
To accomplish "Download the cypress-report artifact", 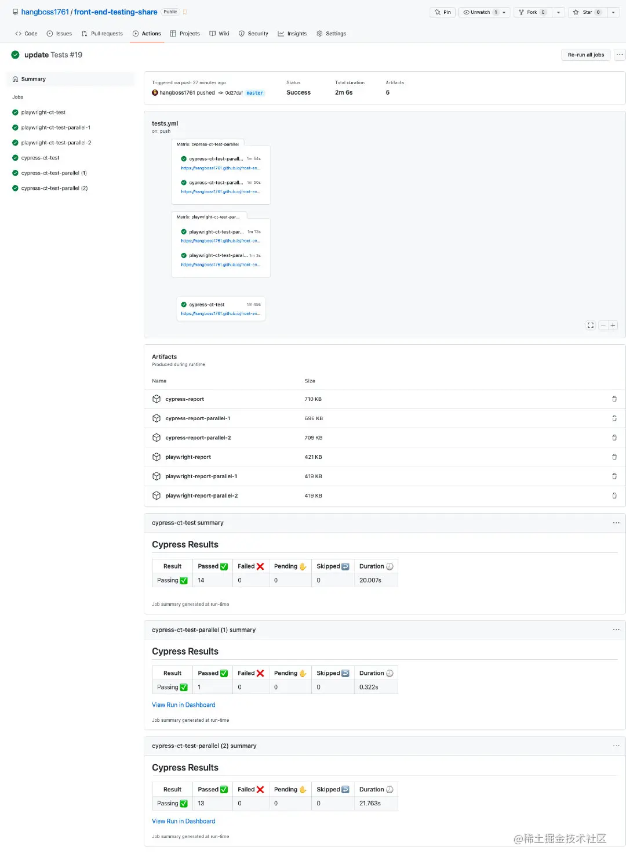I will click(184, 399).
